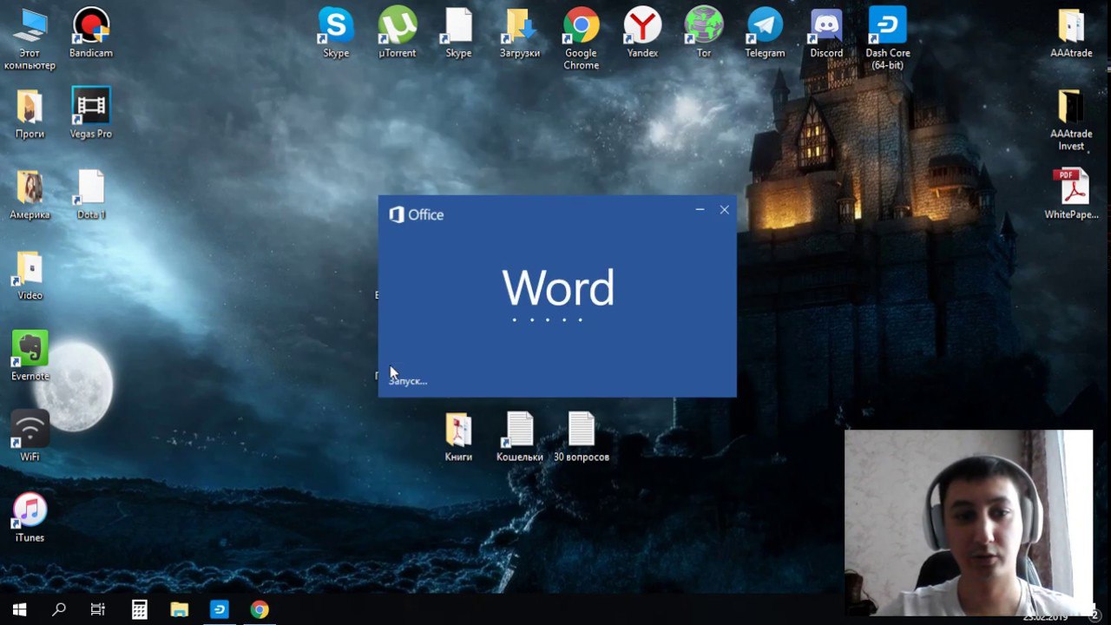Viewport: 1111px width, 625px height.
Task: Minimize the Word splash screen
Action: click(700, 209)
